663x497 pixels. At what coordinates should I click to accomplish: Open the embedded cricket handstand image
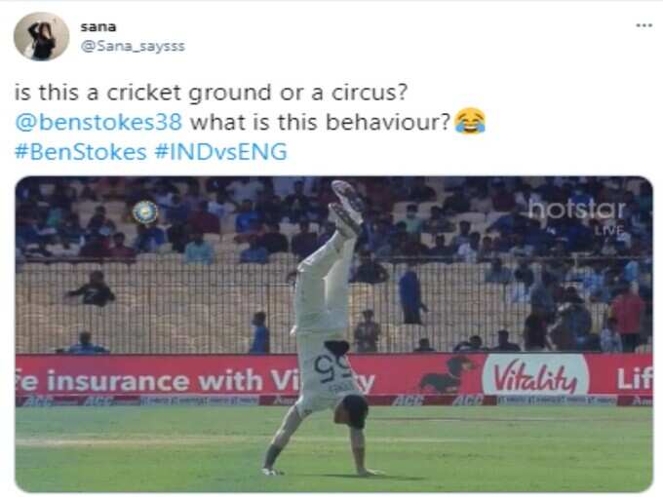pos(333,334)
